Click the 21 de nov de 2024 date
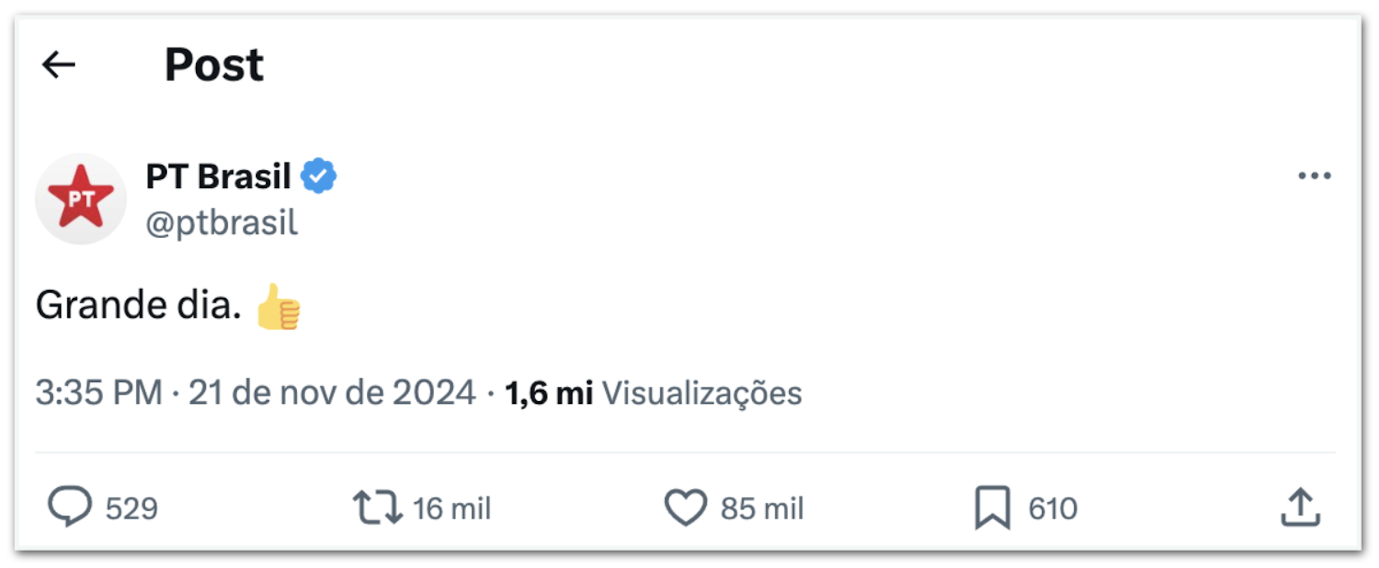 pos(332,392)
